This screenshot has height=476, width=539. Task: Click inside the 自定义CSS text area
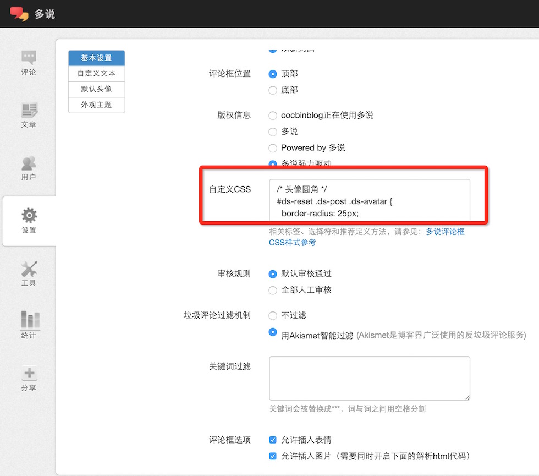coord(370,200)
